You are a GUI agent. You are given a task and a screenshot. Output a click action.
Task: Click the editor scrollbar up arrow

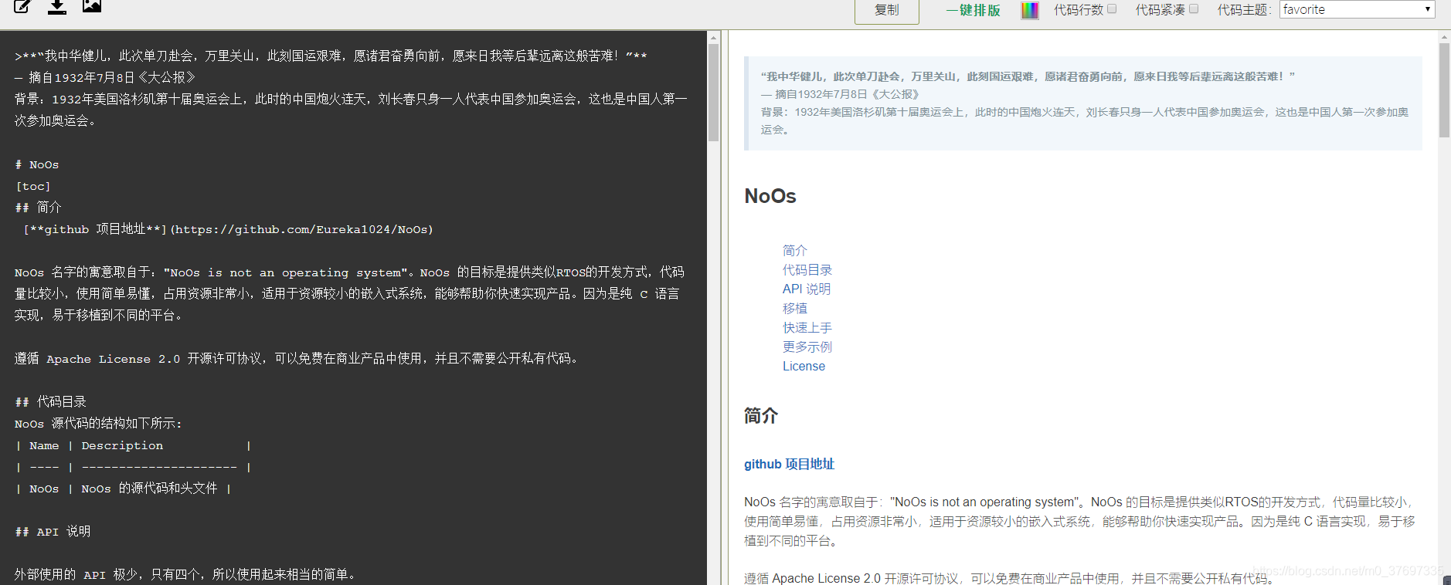(714, 37)
